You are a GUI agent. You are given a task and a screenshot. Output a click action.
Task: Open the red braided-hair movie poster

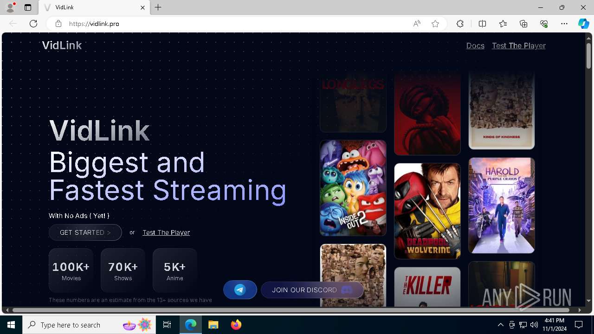tap(427, 113)
